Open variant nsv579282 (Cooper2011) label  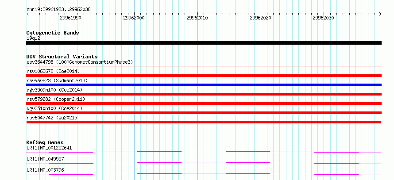(x=56, y=99)
